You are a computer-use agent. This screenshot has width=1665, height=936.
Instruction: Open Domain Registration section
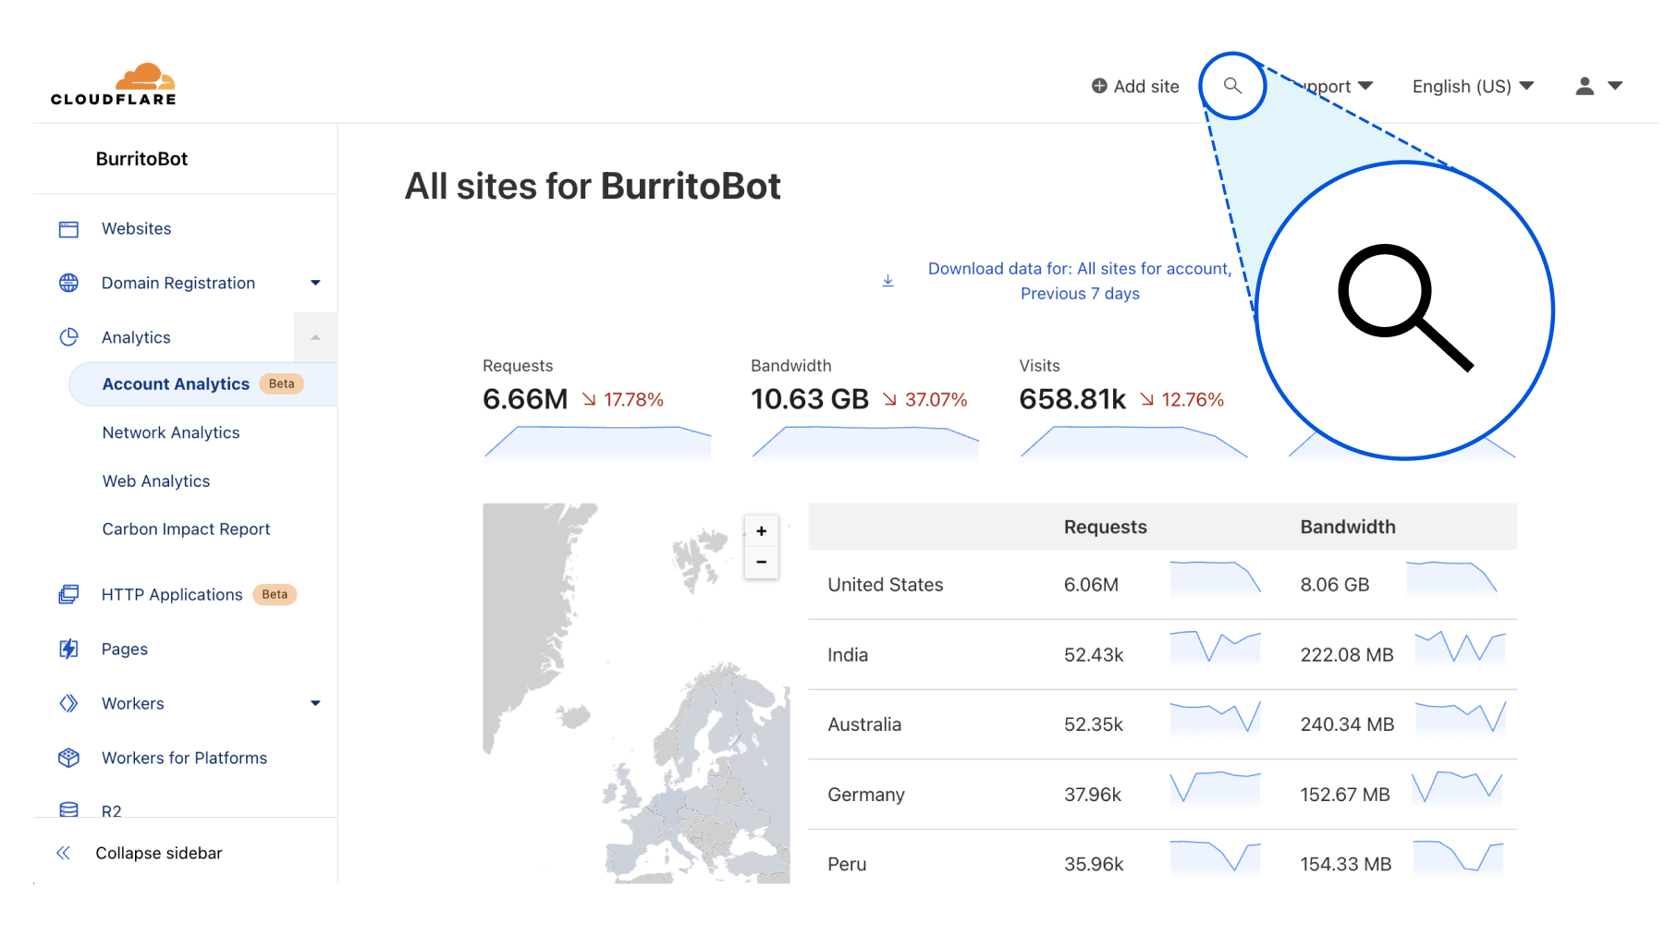point(178,283)
